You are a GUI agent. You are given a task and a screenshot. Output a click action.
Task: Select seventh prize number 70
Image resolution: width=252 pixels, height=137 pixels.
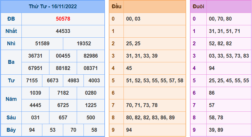tap(74, 130)
